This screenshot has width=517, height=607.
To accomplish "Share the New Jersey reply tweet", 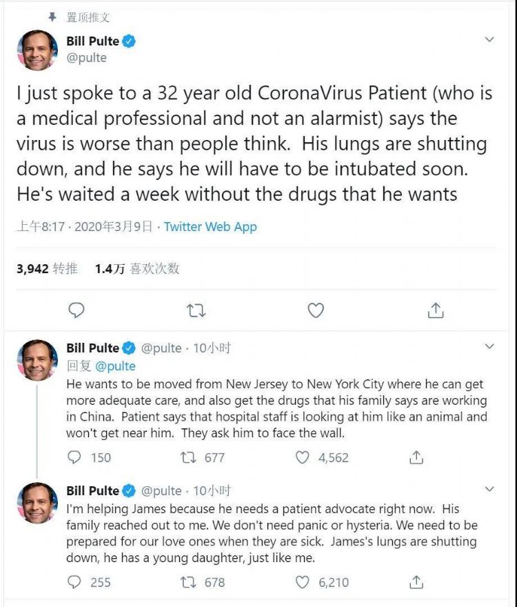I will point(416,457).
